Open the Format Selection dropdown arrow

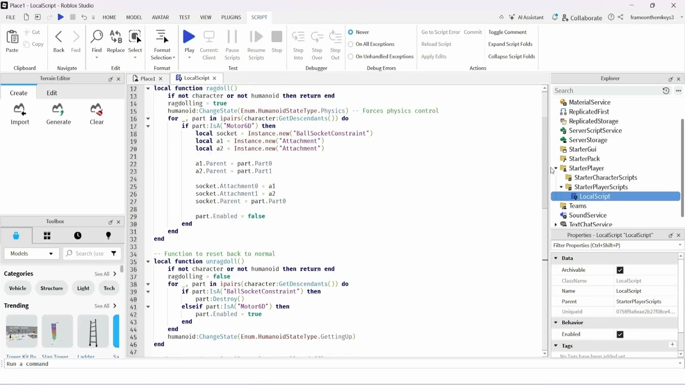[x=173, y=58]
